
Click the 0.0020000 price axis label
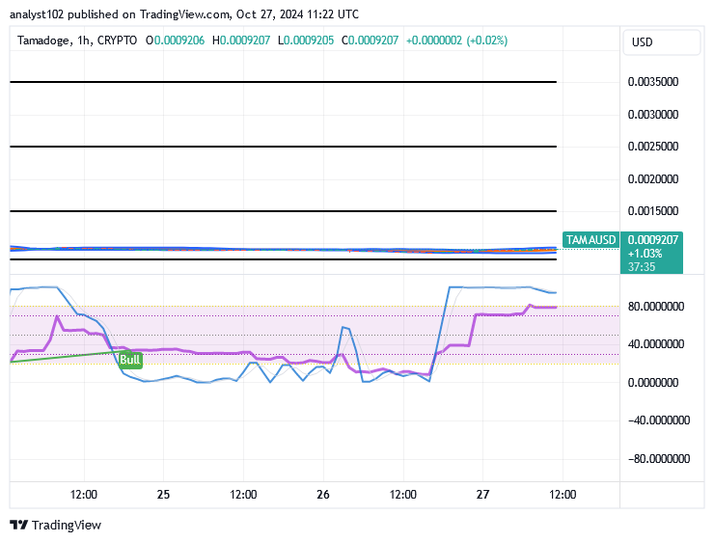point(655,179)
